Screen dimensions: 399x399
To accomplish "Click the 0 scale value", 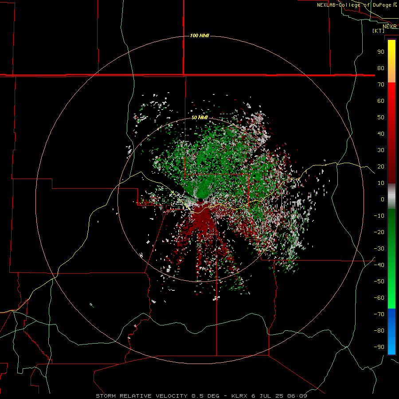I will [x=383, y=199].
